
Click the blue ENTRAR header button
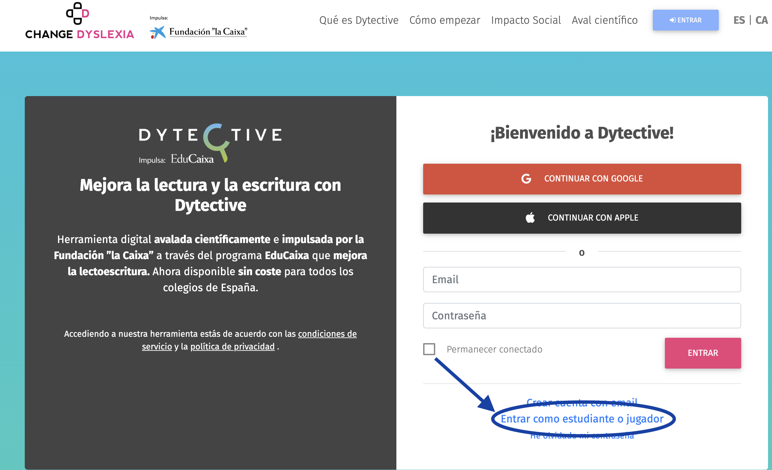pos(686,20)
